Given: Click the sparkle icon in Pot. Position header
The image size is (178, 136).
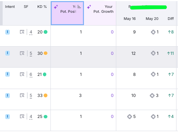Looking at the screenshot, I should click(56, 7).
